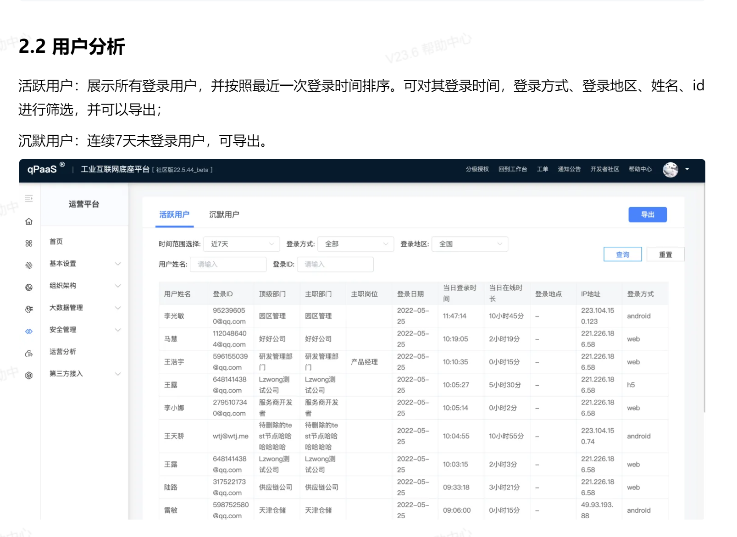Click the user avatar in top bar
Screen dimensions: 737x537
click(670, 170)
